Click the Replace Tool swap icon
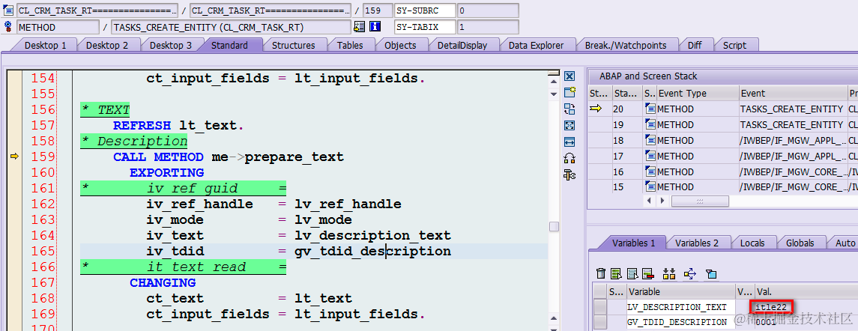 point(570,109)
